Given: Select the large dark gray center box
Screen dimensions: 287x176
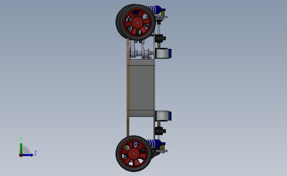Looking at the screenshot, I should tap(141, 88).
